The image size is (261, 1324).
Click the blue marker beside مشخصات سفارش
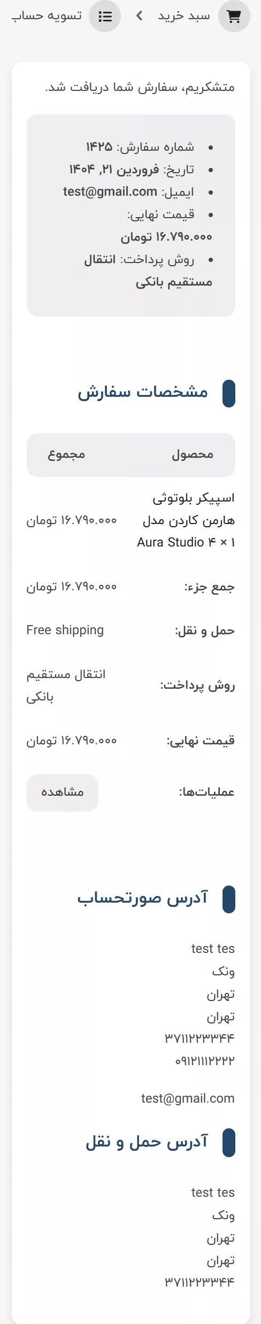click(228, 394)
